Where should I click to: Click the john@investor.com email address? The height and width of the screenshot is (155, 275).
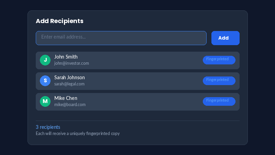pos(71,63)
